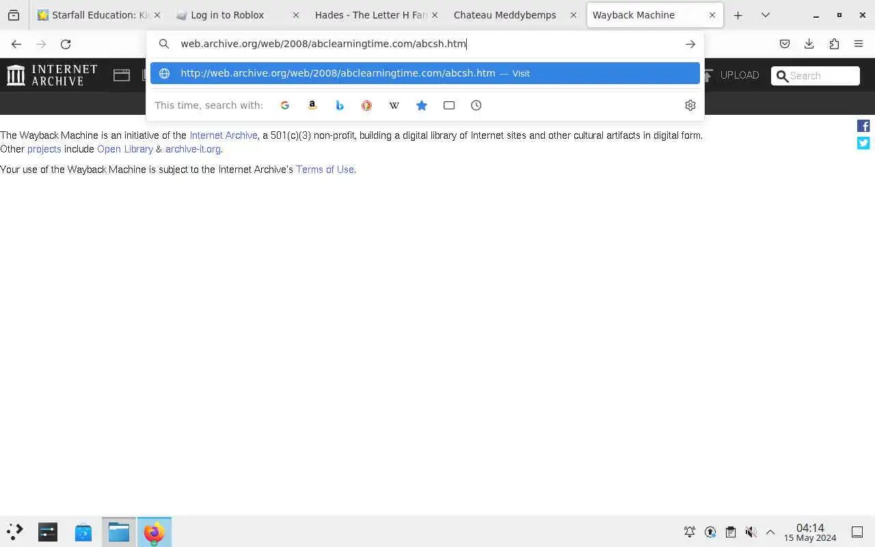Image resolution: width=875 pixels, height=547 pixels.
Task: Search in open tabs icon
Action: click(448, 105)
